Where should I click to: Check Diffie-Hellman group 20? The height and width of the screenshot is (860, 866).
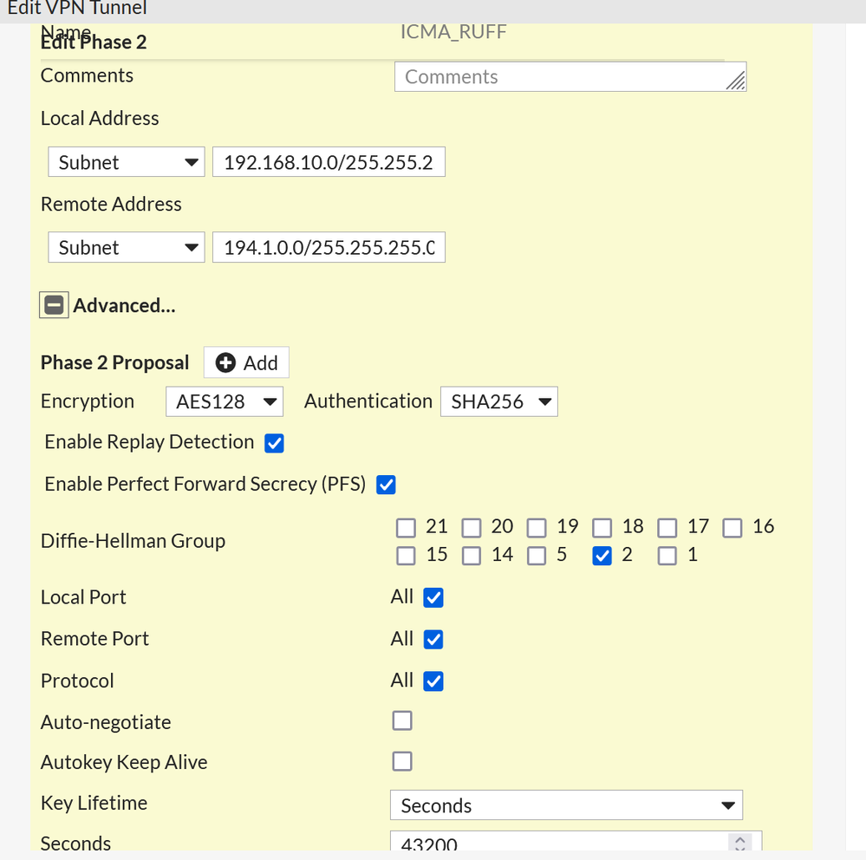pos(471,527)
